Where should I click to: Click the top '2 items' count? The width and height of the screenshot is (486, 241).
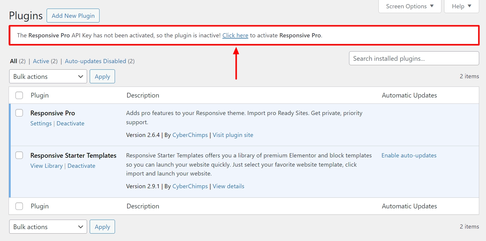click(469, 76)
